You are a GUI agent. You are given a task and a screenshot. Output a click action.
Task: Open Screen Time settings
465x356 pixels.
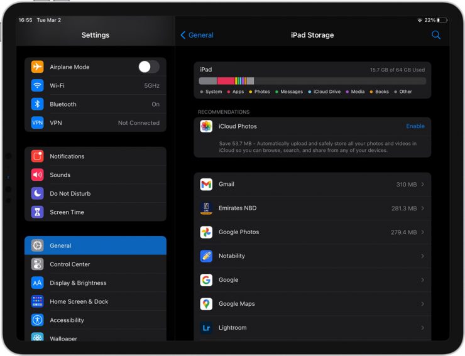tap(96, 212)
